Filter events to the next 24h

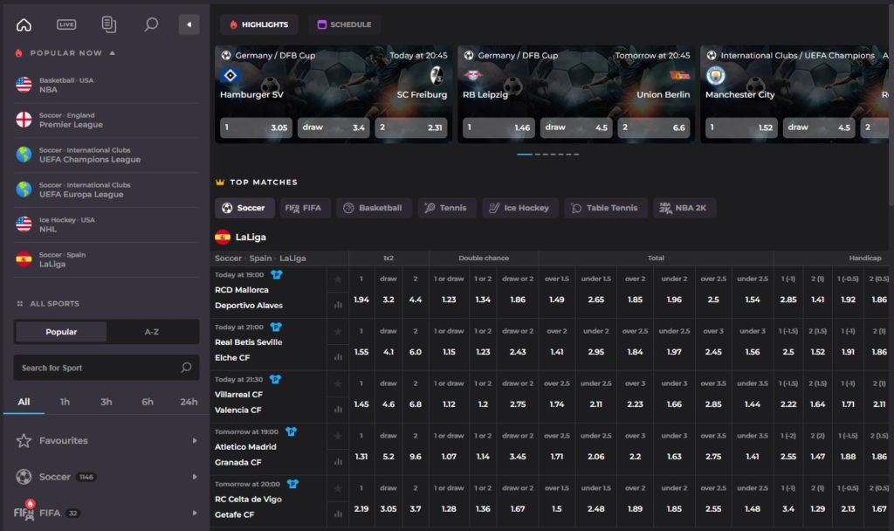point(189,402)
